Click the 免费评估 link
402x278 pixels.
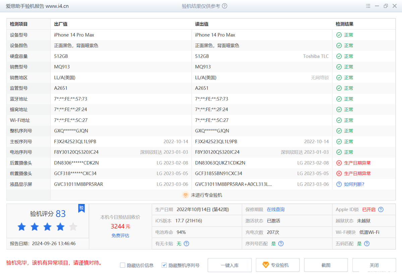click(x=120, y=235)
